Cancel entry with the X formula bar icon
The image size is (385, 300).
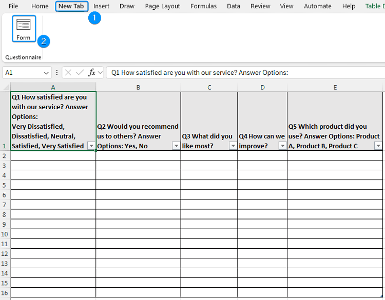click(68, 73)
